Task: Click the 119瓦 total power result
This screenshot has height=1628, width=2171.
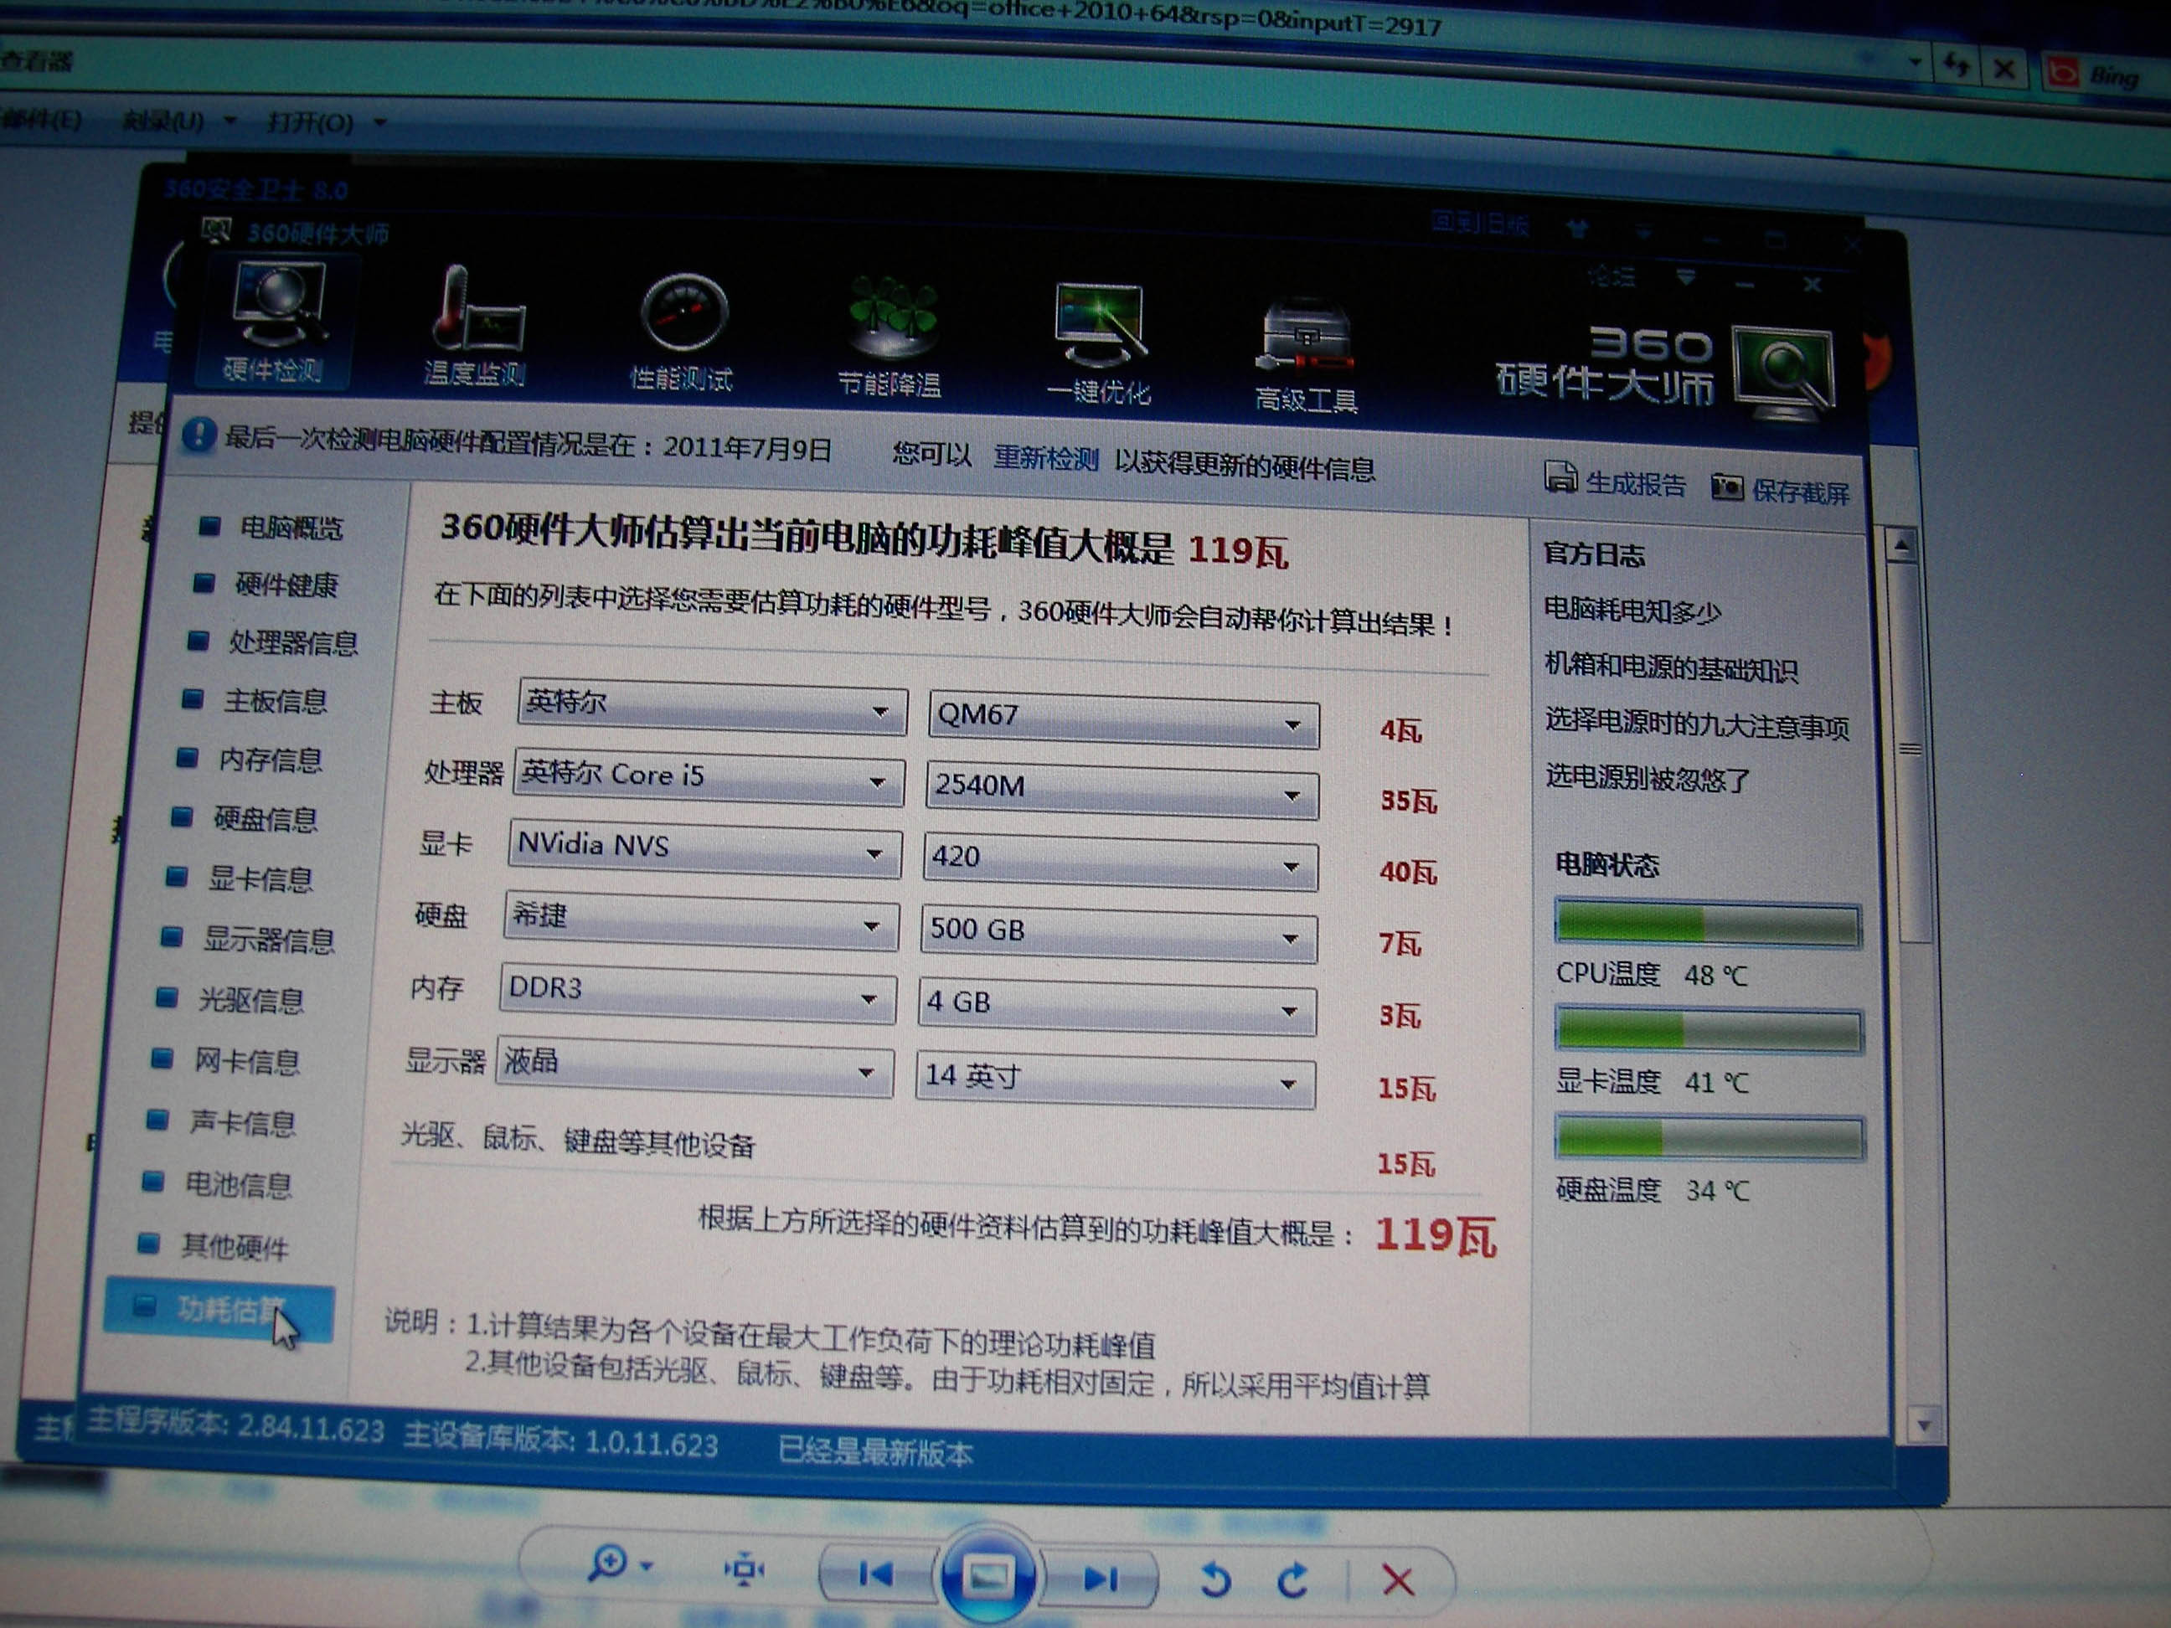Action: [1436, 1234]
